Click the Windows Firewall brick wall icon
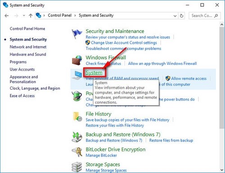This screenshot has width=225, height=173. 77,60
